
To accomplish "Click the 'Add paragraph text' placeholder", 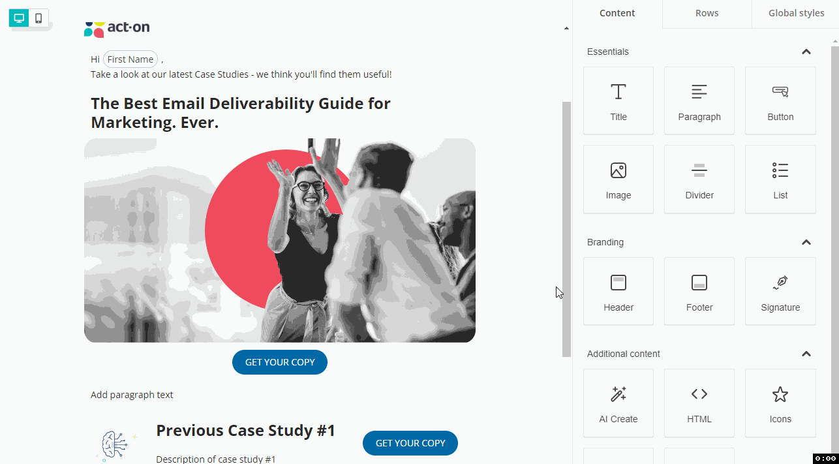I will [x=132, y=395].
